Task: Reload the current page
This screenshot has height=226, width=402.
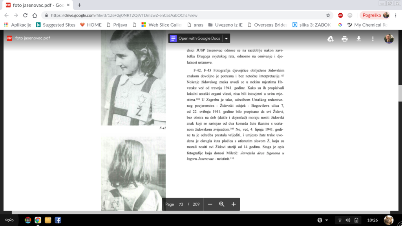Action: click(x=25, y=15)
